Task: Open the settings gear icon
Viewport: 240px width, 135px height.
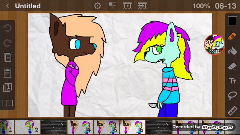Action: click(x=97, y=6)
